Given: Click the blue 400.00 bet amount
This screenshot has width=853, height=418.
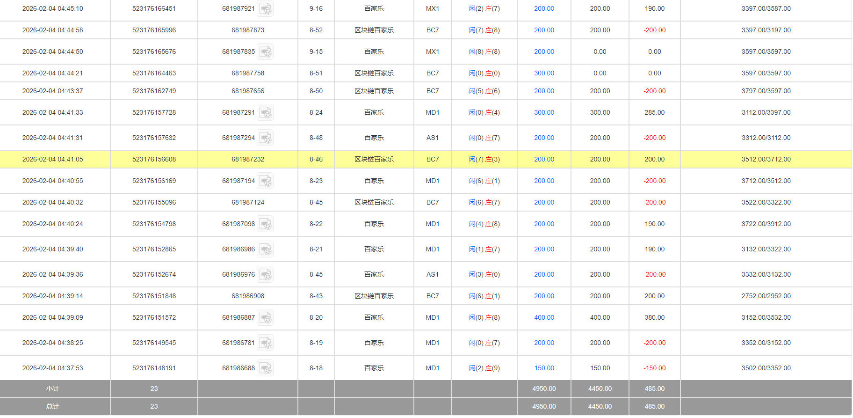Looking at the screenshot, I should pos(544,318).
